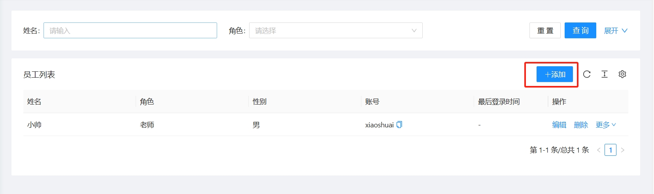Go to the previous page arrow
The height and width of the screenshot is (194, 654).
tap(599, 150)
